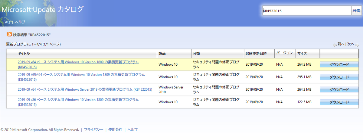Viewport: 363px width, 140px height.
Task: Open the FAQ link in the header
Action: pyautogui.click(x=7, y=22)
